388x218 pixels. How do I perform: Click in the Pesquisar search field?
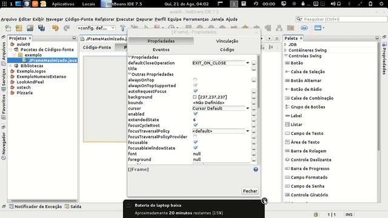(344, 19)
